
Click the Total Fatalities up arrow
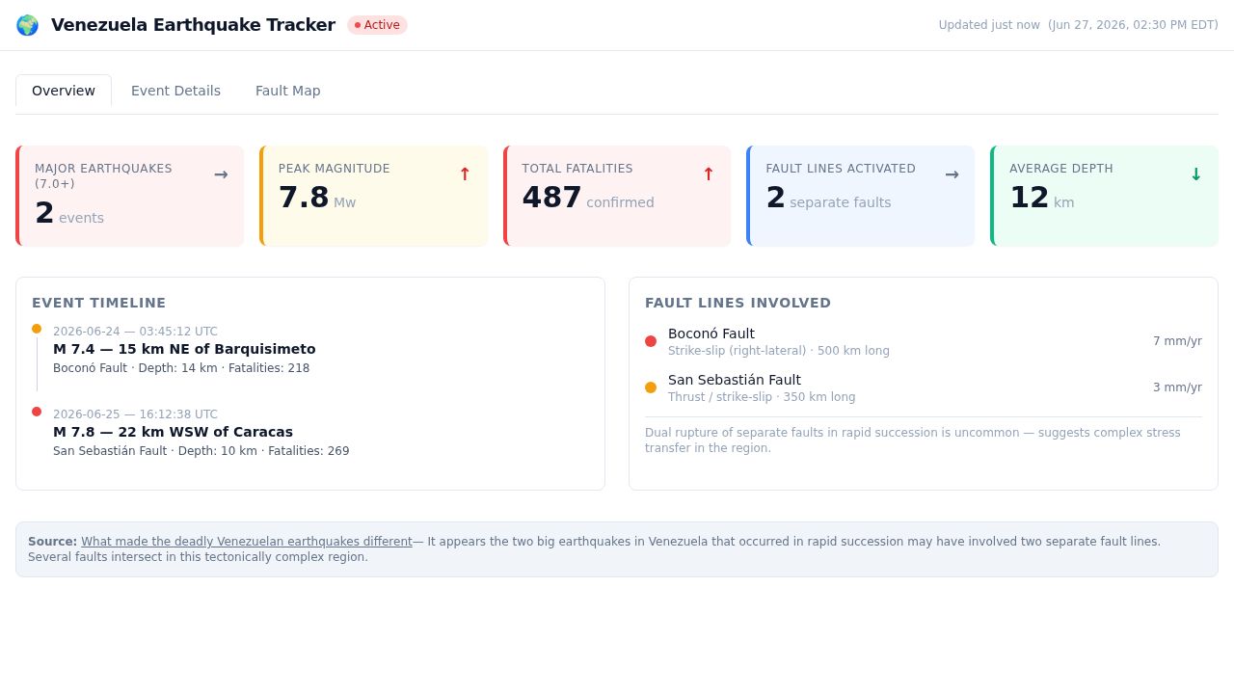tap(709, 174)
